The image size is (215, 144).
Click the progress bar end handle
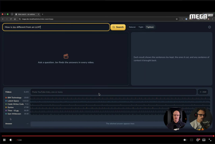click(213, 136)
